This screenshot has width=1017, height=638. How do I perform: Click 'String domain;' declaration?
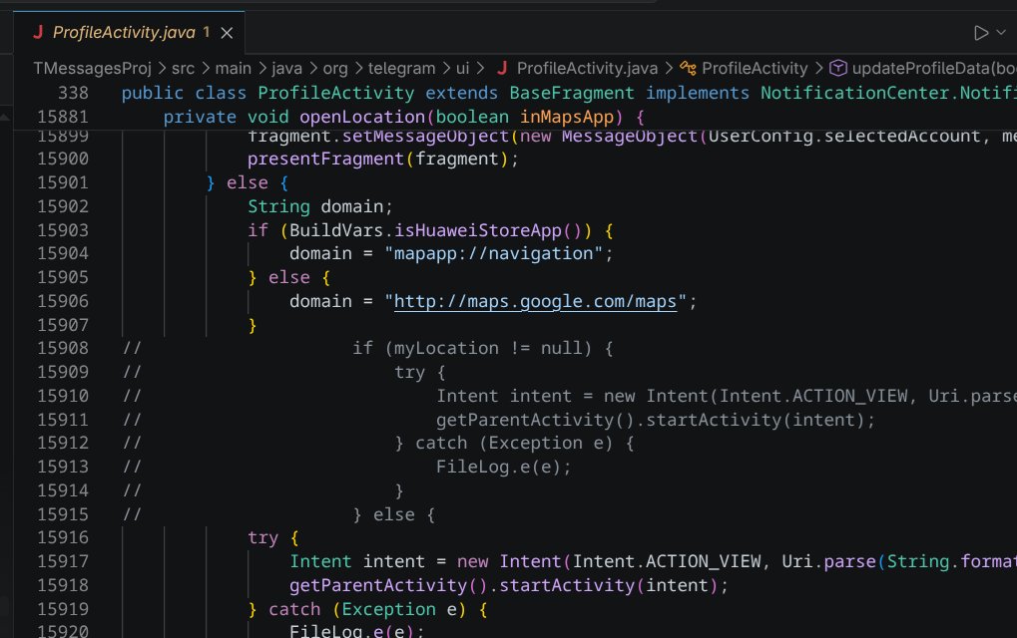tap(320, 206)
